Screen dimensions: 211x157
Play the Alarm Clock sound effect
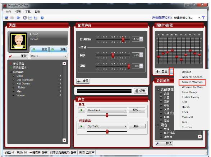pos(82,110)
